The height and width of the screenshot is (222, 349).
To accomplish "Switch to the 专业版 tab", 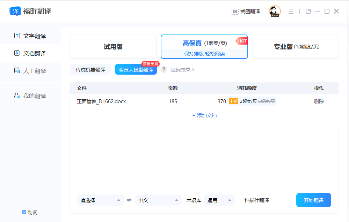I will pos(295,47).
